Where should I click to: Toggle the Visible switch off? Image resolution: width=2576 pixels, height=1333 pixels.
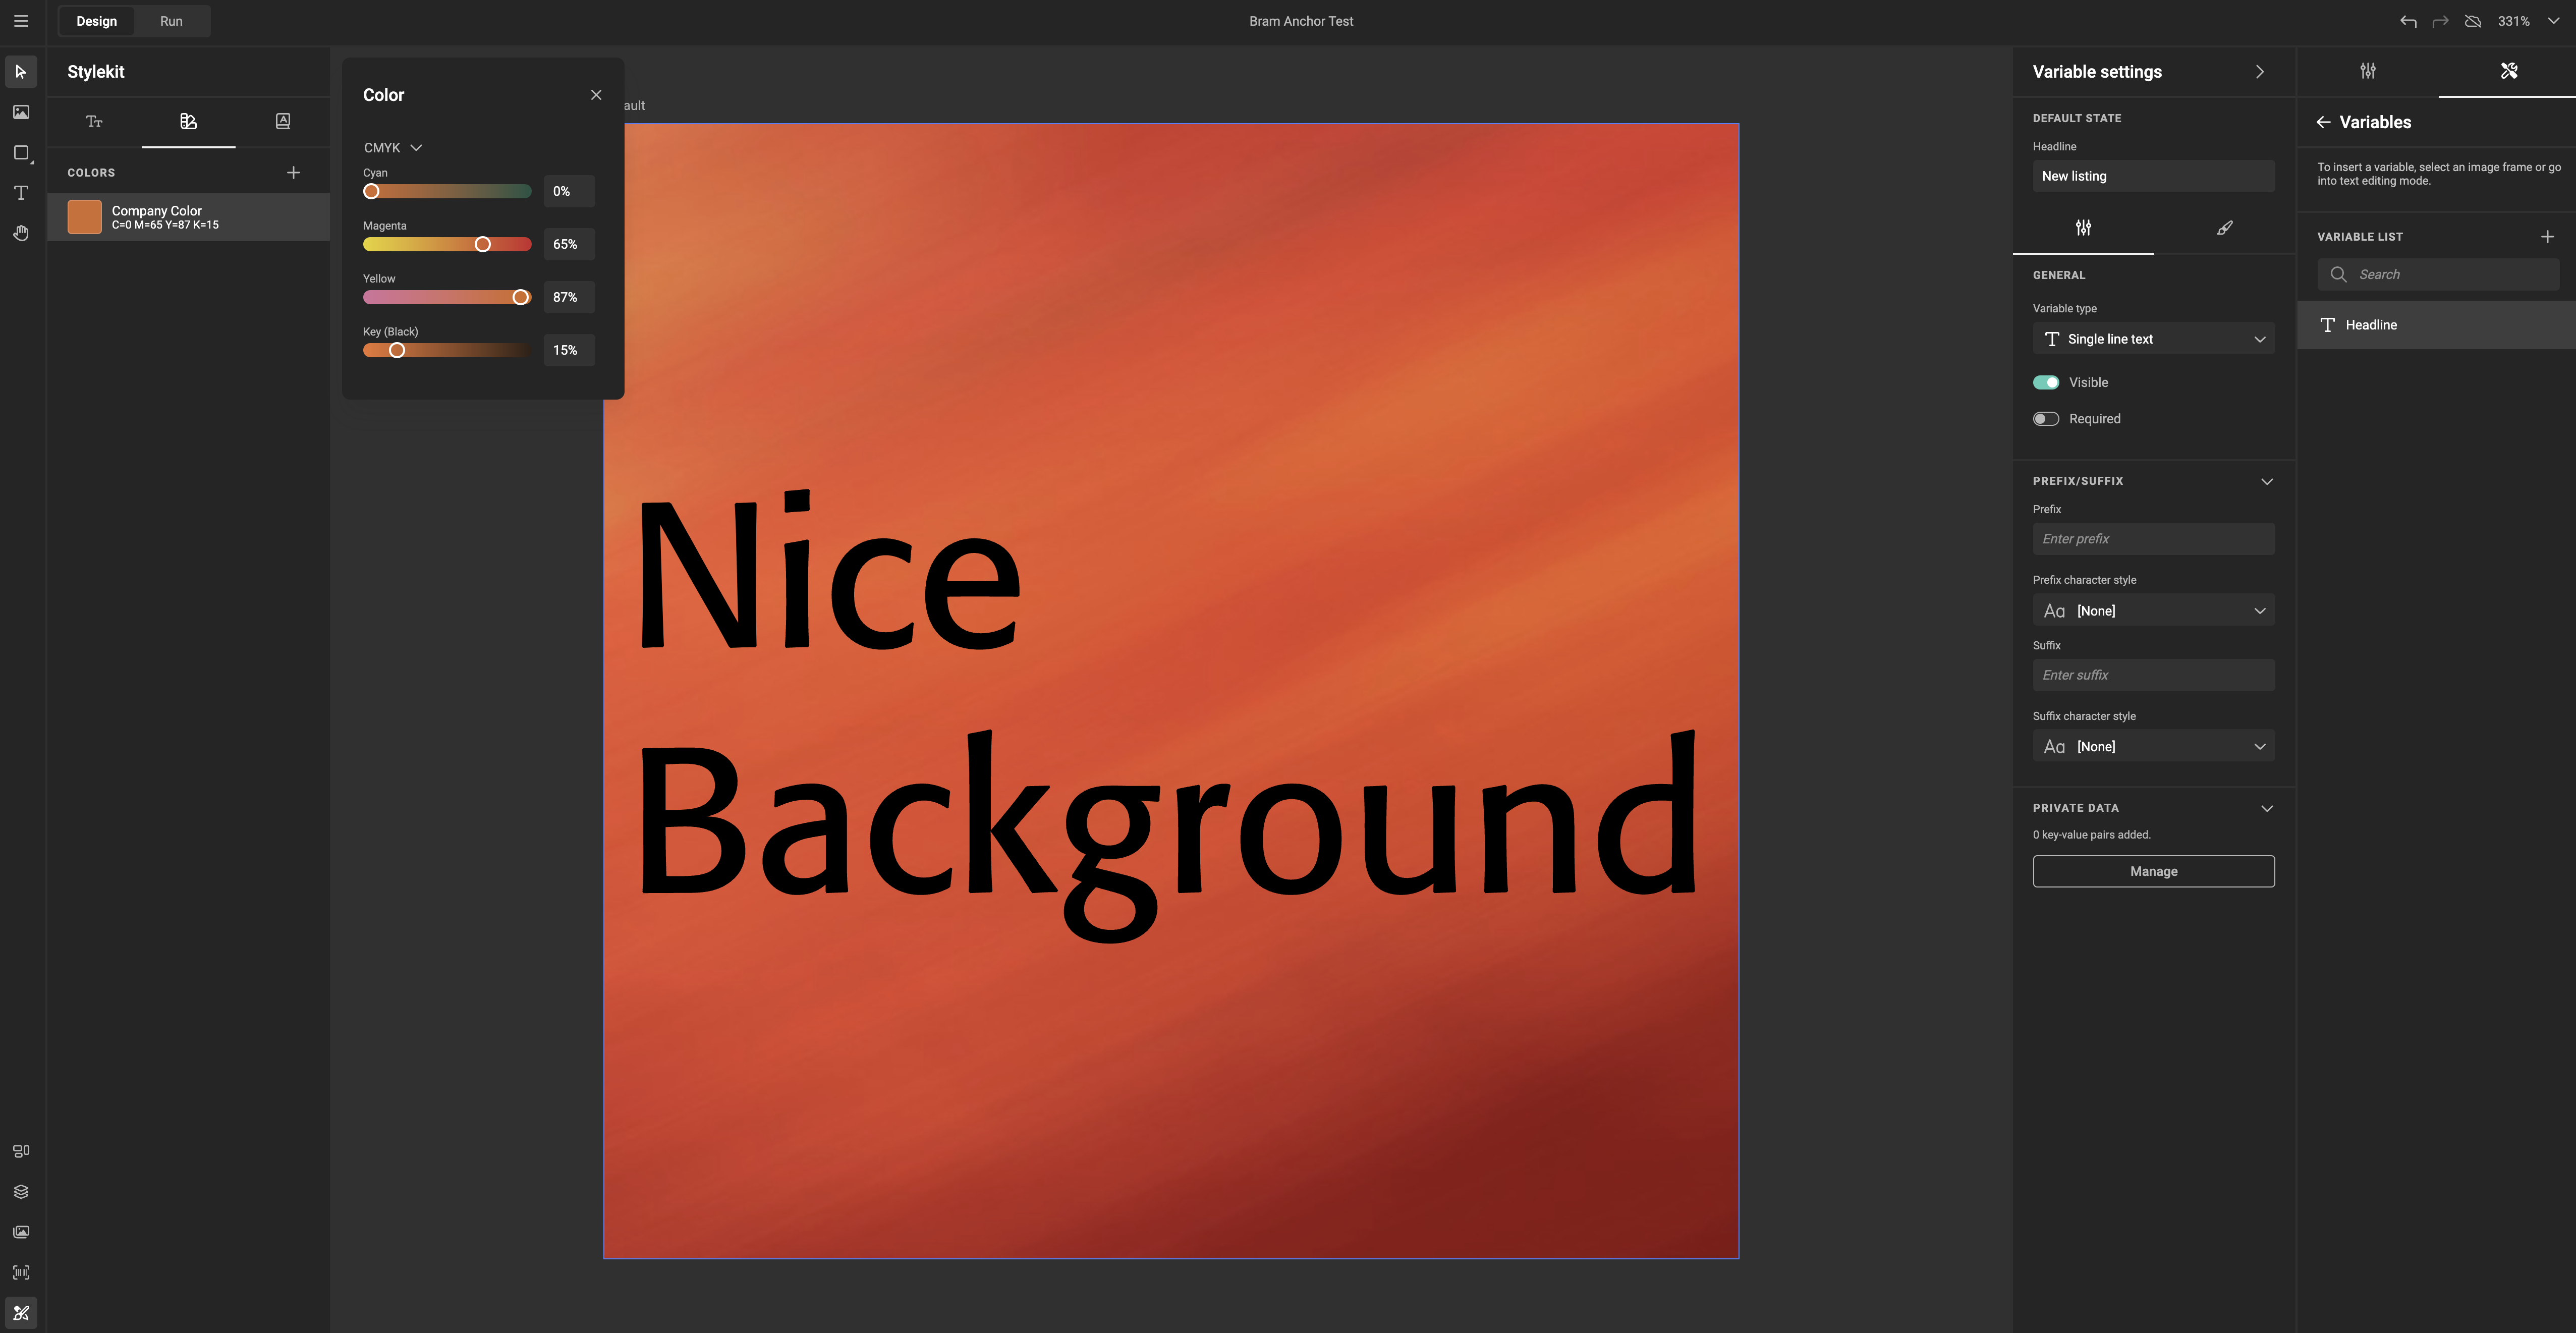click(x=2046, y=382)
